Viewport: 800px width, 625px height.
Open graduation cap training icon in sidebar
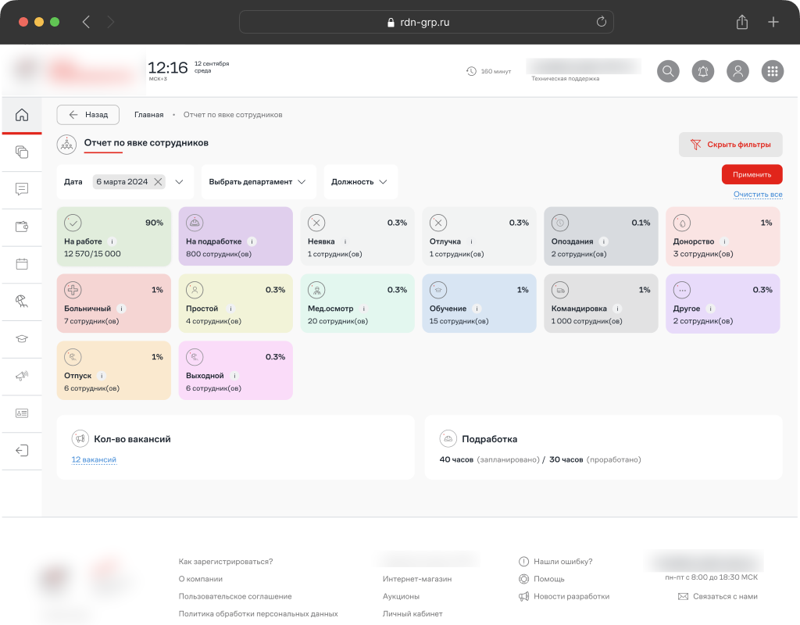click(22, 338)
